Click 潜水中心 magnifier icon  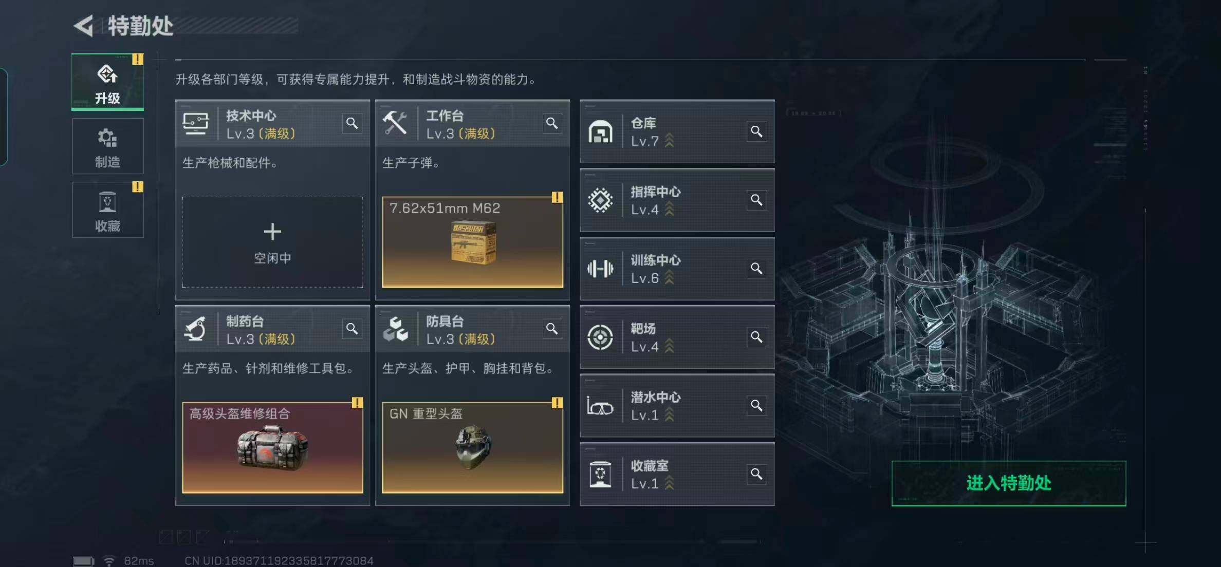[x=756, y=406]
